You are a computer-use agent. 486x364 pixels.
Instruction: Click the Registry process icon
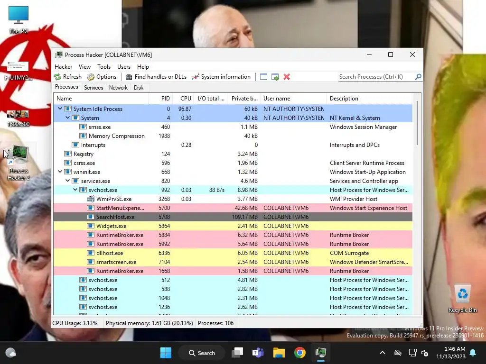(67, 154)
